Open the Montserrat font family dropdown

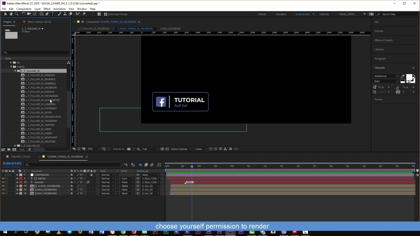tap(387, 76)
